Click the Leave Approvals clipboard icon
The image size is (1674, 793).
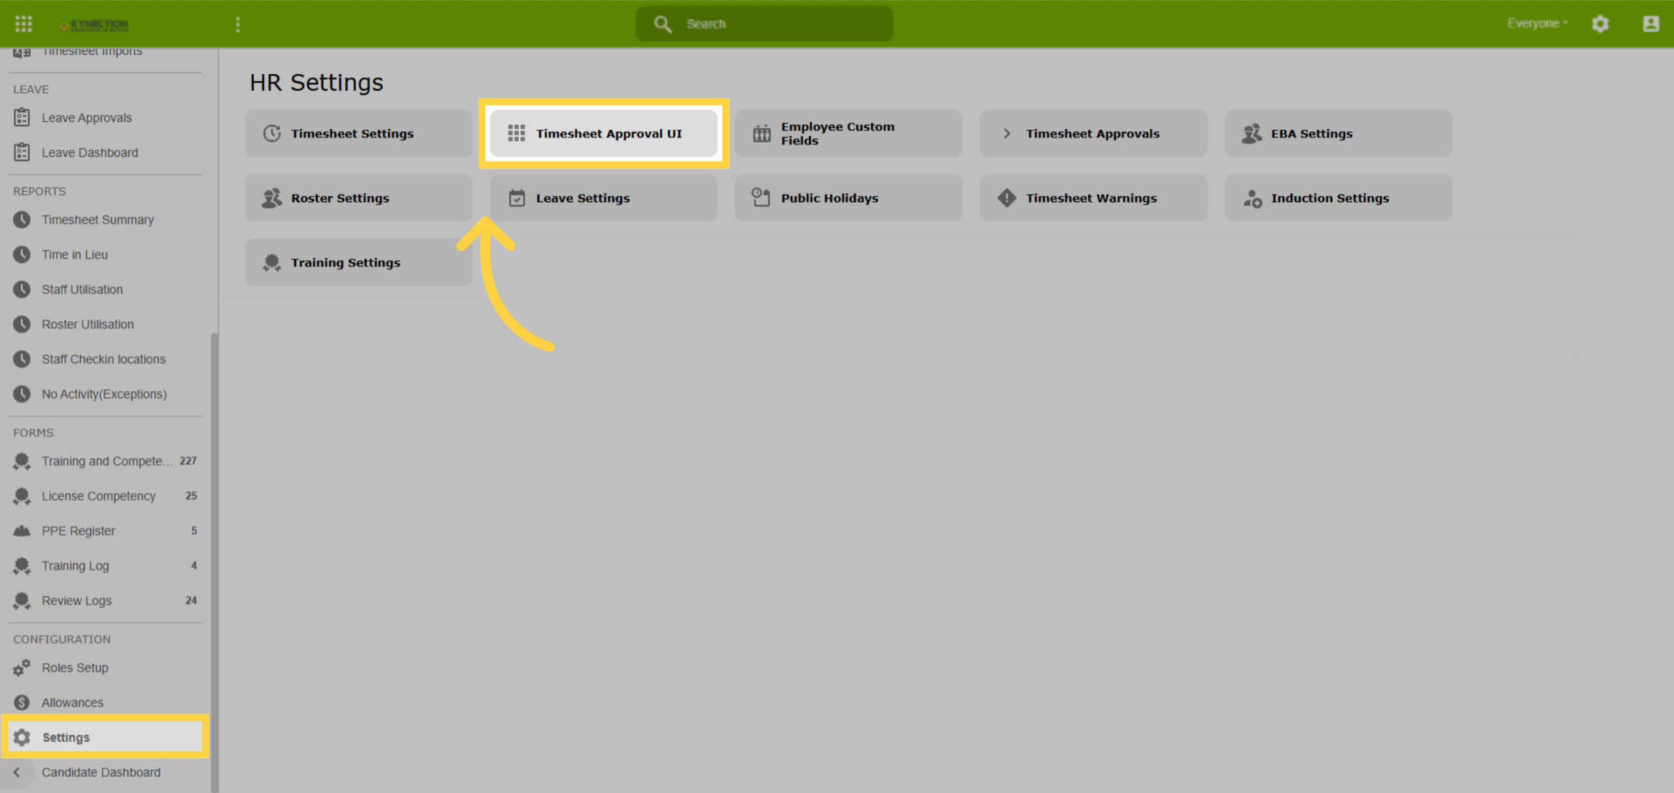[22, 118]
